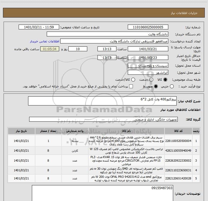Click the remaining time countdown 01:05:34

pos(50,49)
